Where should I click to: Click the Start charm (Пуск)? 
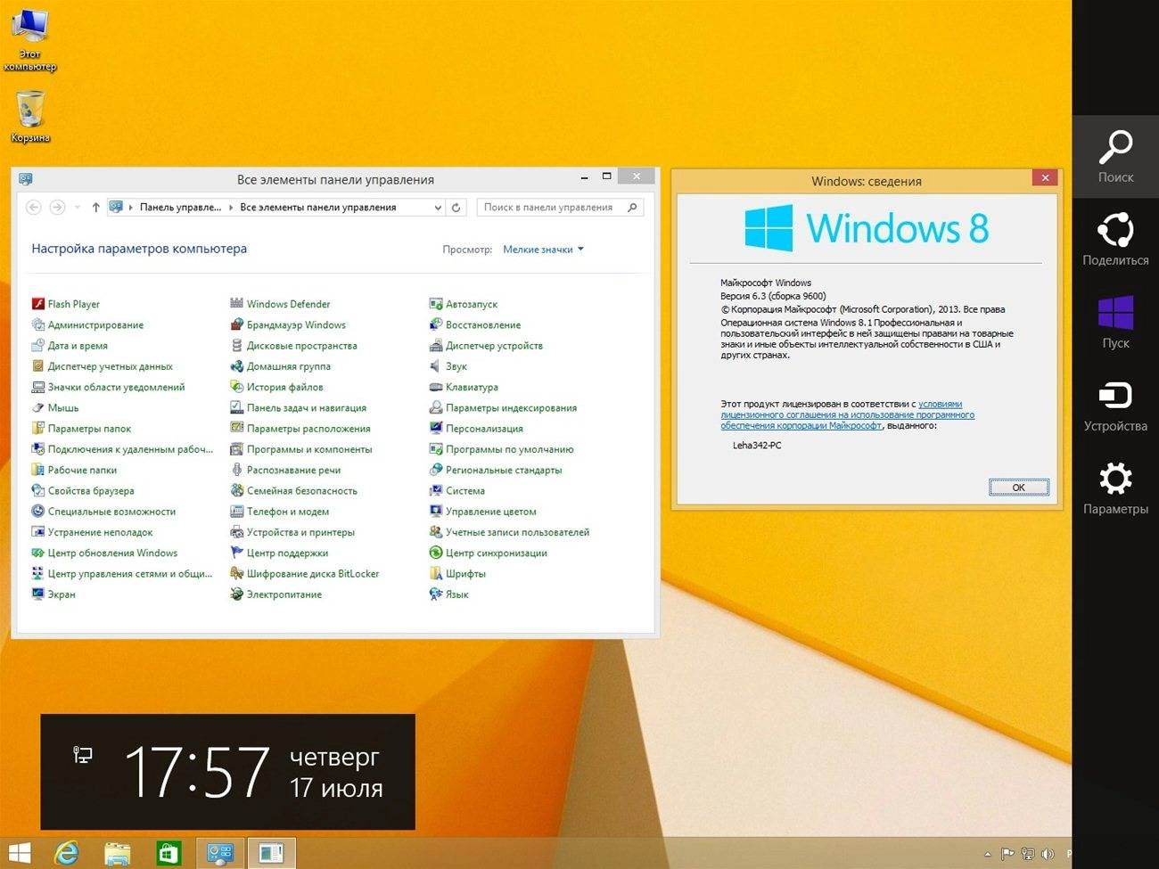pyautogui.click(x=1115, y=323)
